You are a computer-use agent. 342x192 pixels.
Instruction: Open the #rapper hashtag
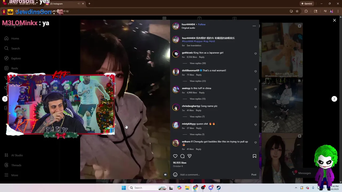(x=198, y=41)
